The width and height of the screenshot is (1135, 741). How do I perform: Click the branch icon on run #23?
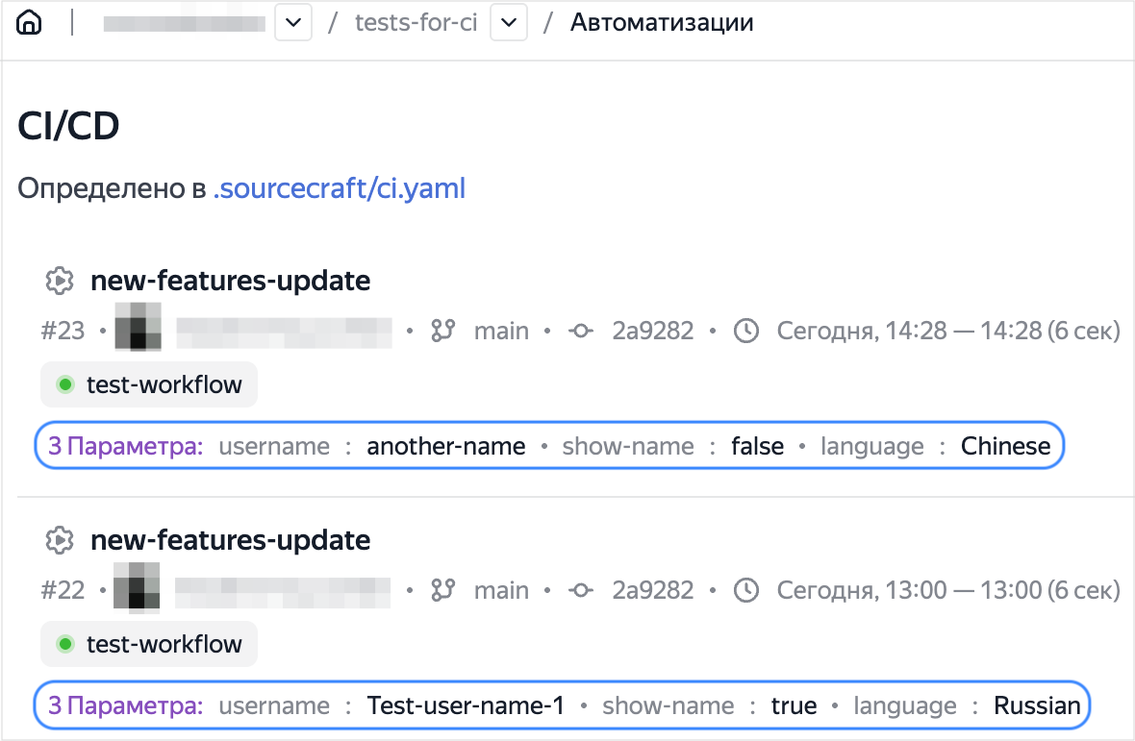click(442, 332)
